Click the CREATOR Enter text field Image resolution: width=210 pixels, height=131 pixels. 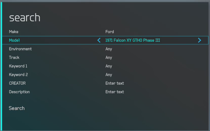[x=115, y=83]
